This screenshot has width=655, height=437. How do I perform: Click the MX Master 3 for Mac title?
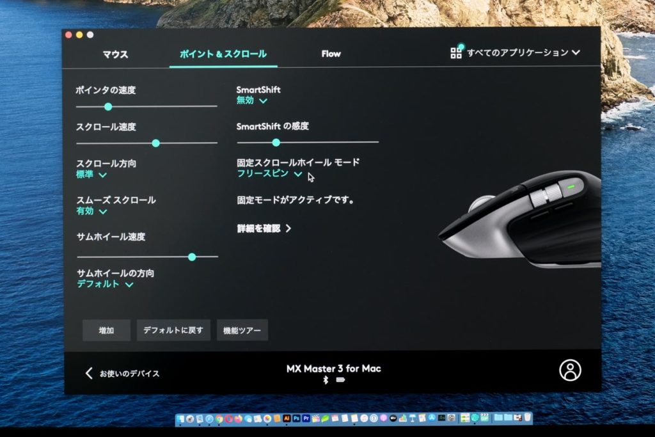point(334,369)
